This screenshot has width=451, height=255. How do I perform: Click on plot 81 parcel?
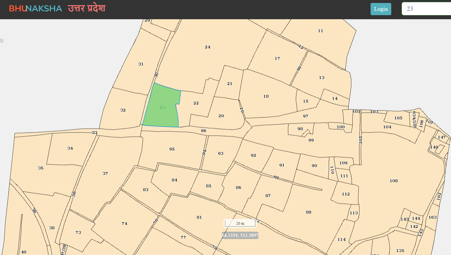(199, 217)
